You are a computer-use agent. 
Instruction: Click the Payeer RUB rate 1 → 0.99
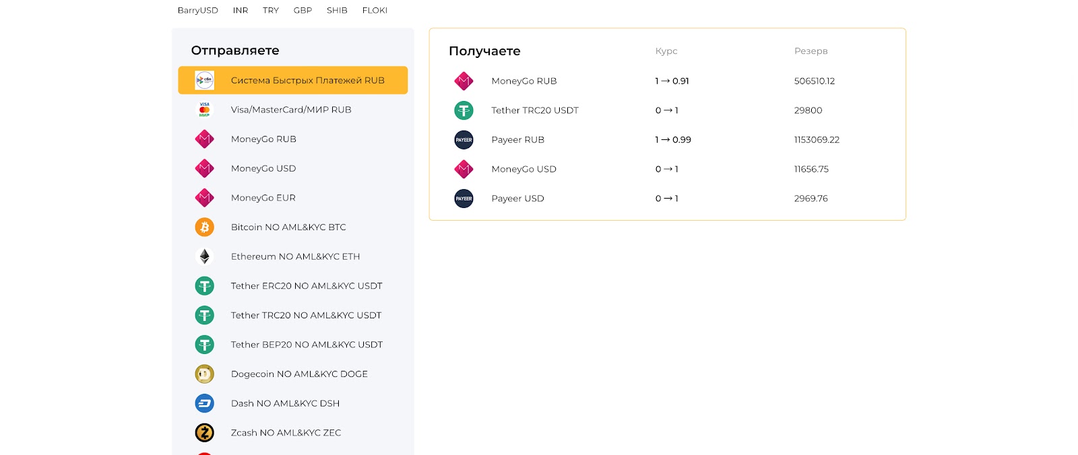[673, 140]
